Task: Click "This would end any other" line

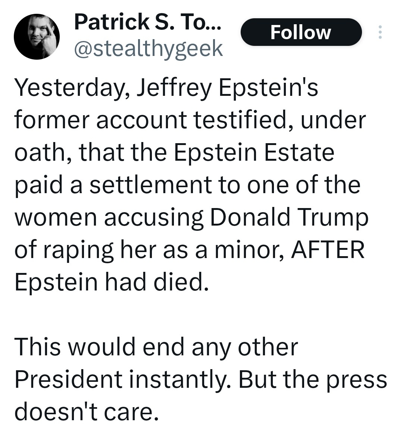Action: coord(156,347)
